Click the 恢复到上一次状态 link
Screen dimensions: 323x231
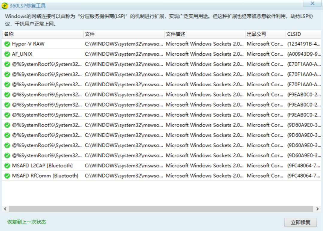point(27,222)
